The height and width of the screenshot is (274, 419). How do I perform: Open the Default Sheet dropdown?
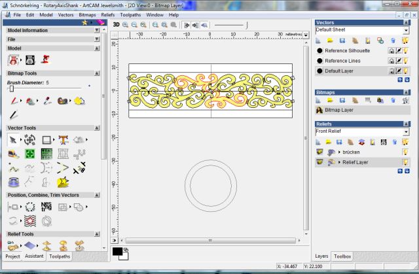pos(407,30)
